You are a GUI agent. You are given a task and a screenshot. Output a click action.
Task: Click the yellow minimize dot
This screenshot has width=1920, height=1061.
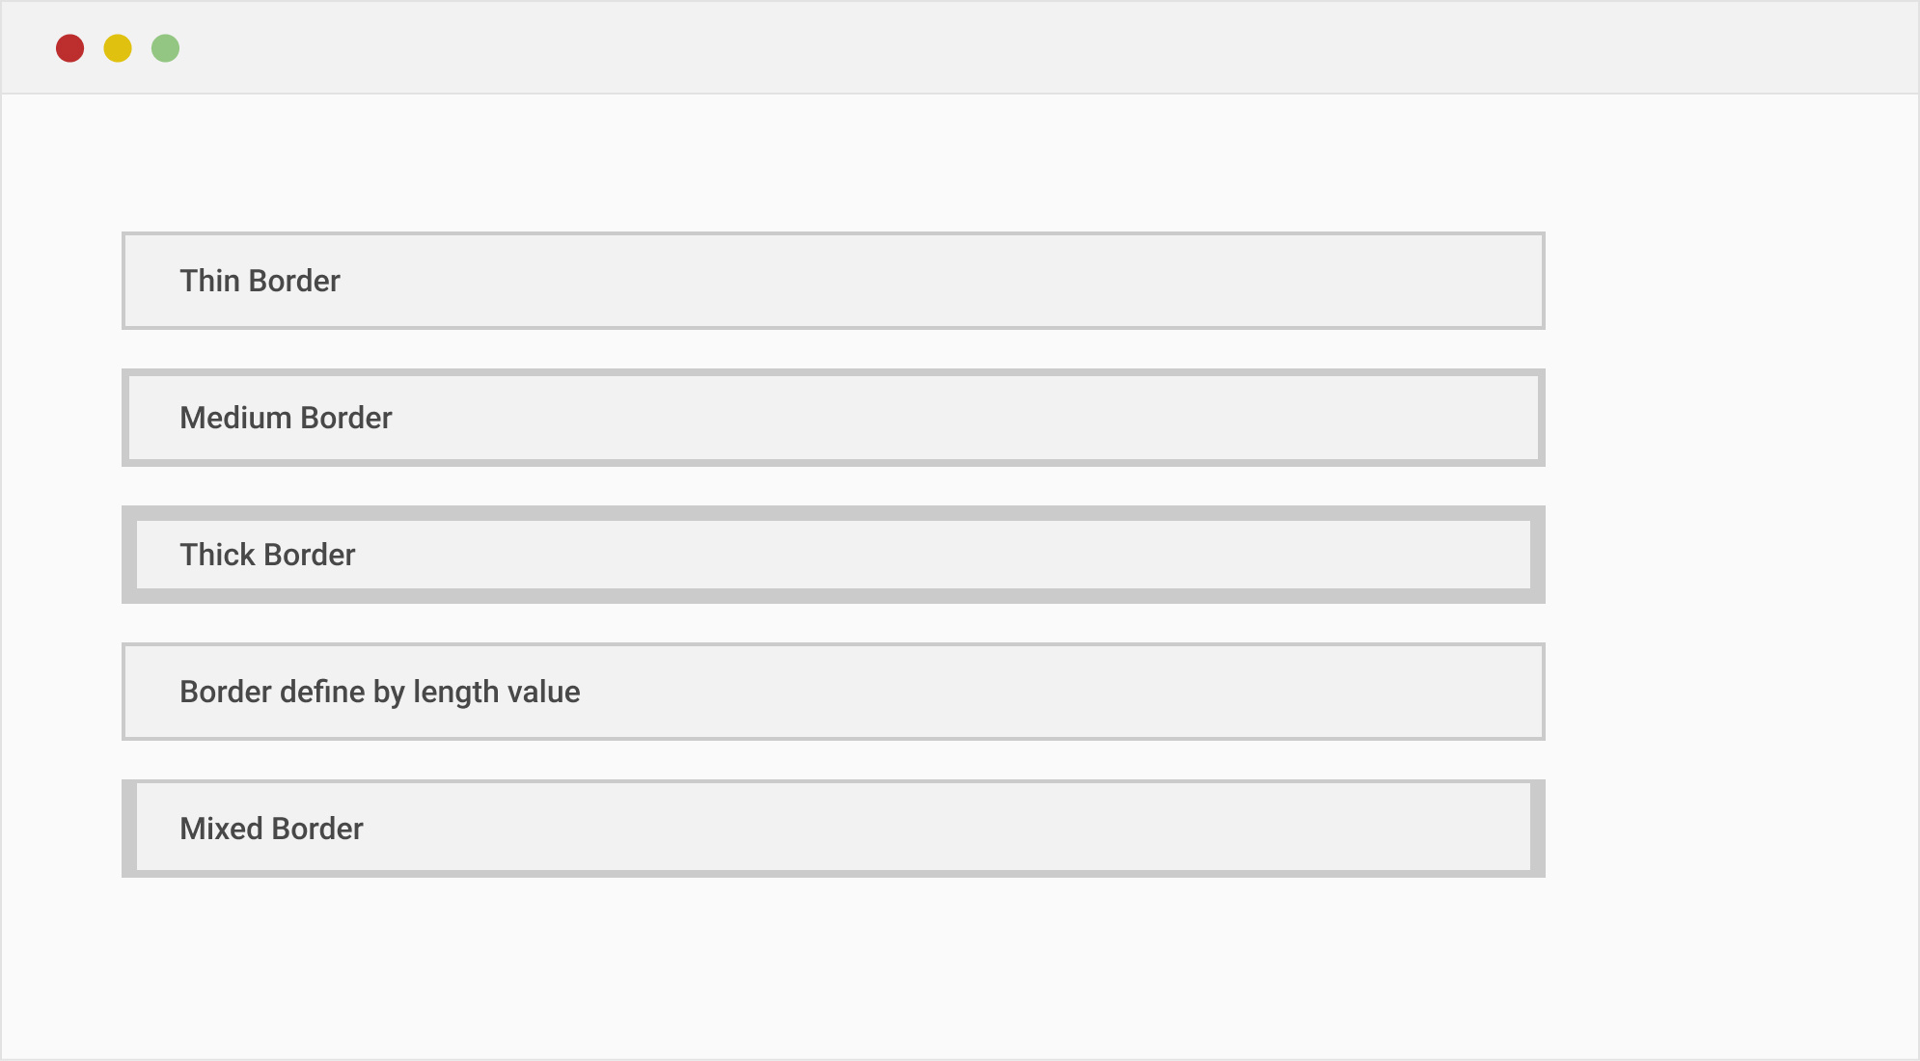tap(118, 48)
